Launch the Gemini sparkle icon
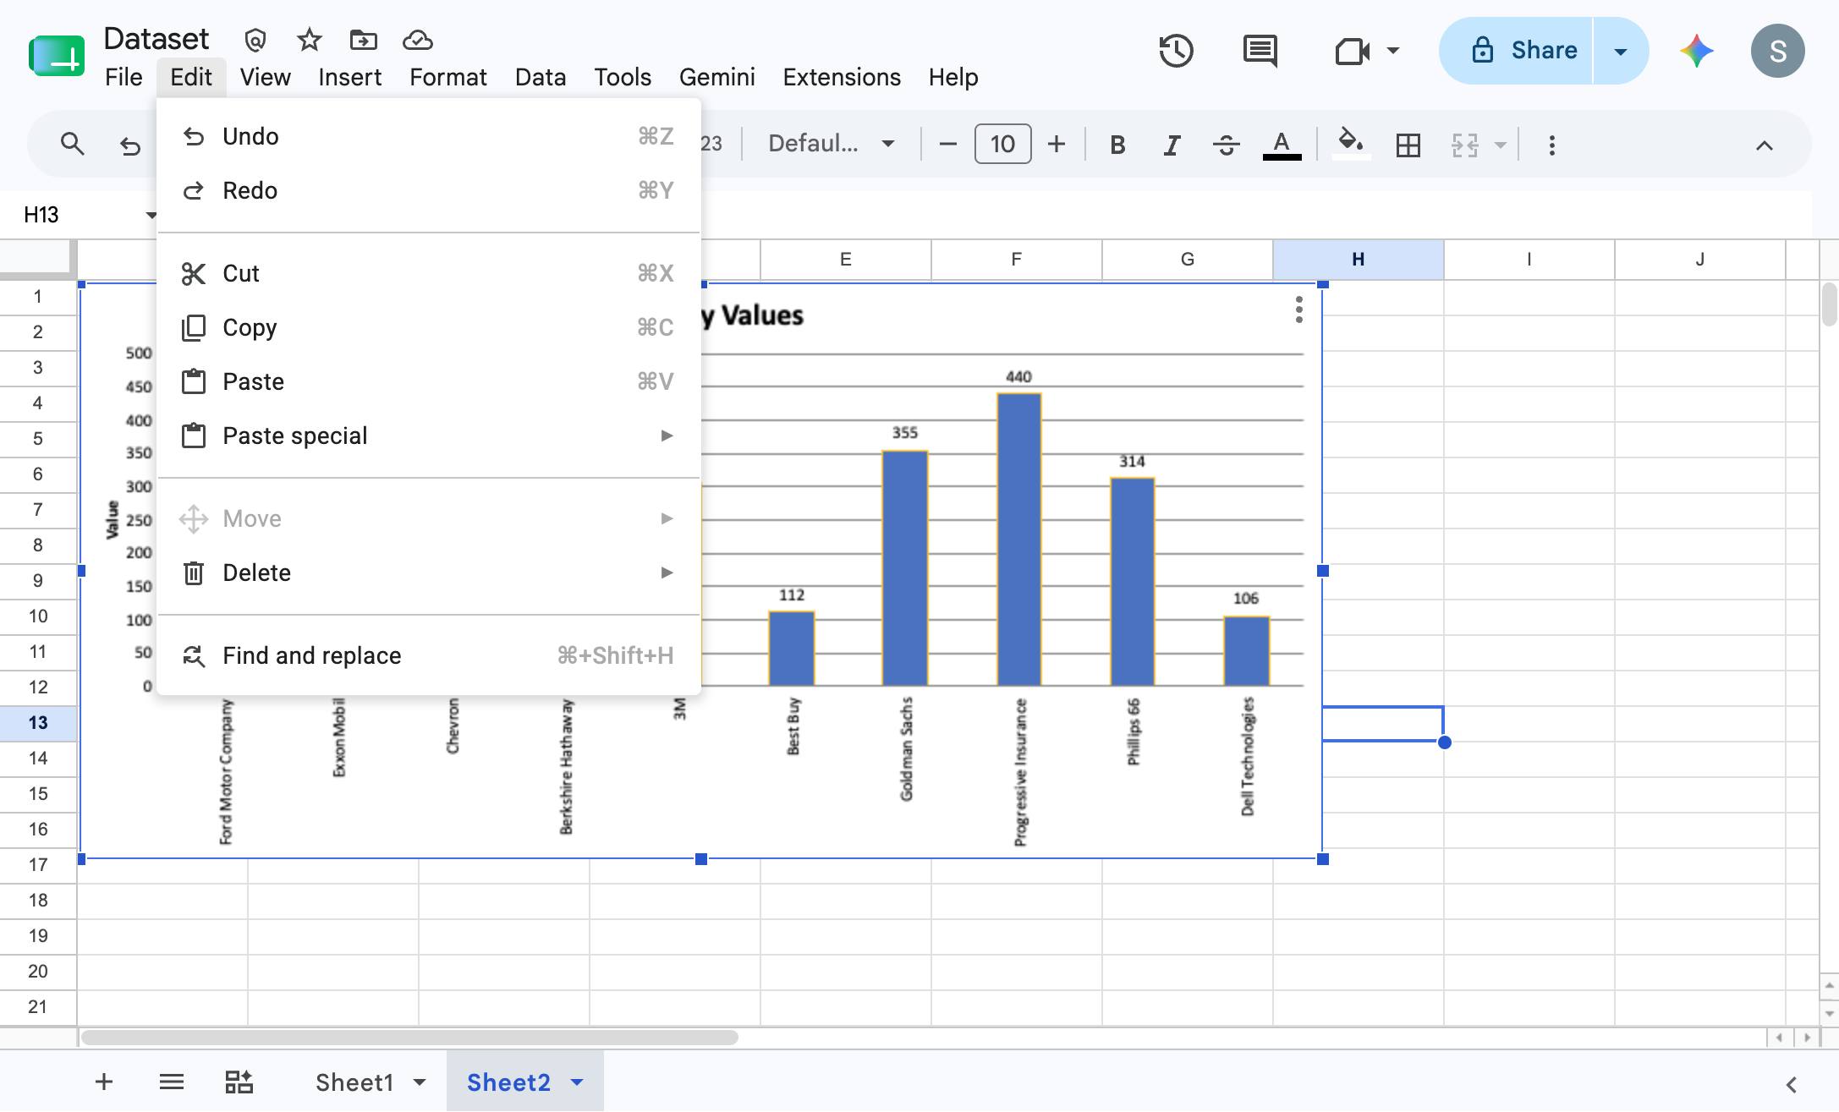1839x1112 pixels. [x=1696, y=51]
